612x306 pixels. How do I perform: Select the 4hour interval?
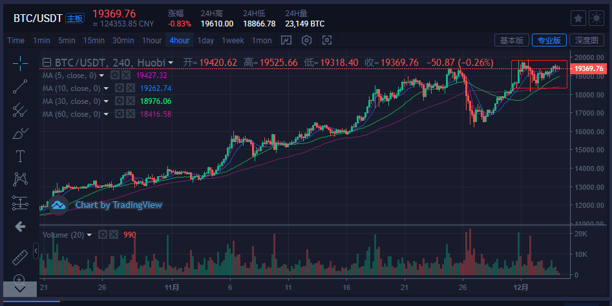pyautogui.click(x=180, y=41)
